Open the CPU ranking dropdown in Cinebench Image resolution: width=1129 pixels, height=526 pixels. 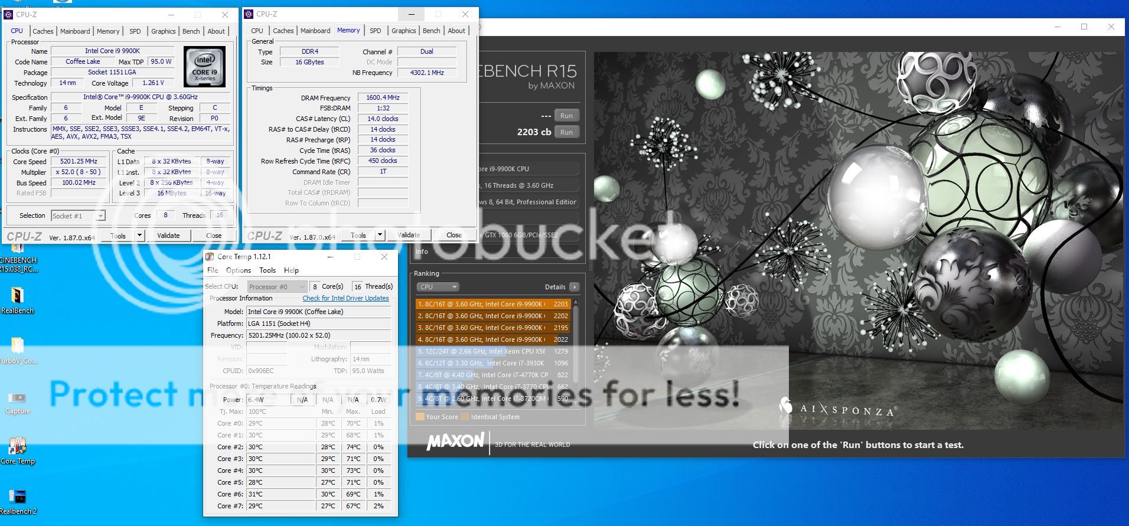[438, 287]
